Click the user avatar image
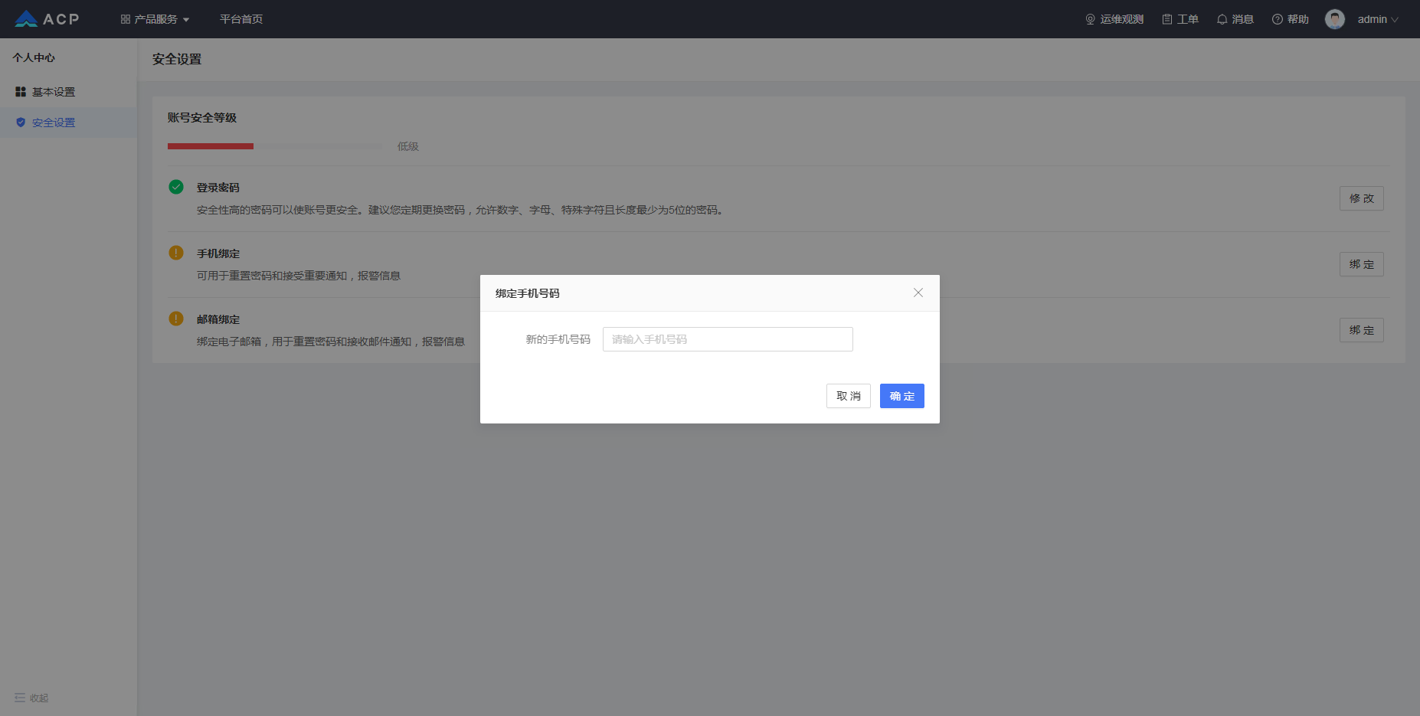The height and width of the screenshot is (716, 1420). (1335, 19)
